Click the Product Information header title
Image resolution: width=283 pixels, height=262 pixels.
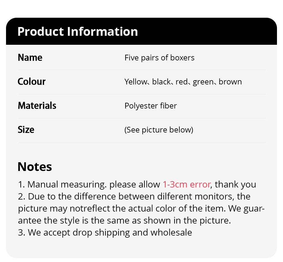coord(78,32)
